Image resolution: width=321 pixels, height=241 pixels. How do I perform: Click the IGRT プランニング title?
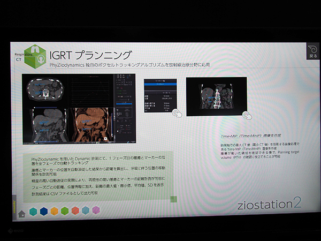(90, 56)
